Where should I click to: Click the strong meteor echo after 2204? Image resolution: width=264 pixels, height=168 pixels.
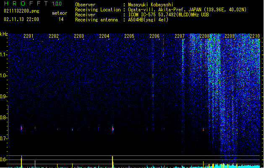113,129
